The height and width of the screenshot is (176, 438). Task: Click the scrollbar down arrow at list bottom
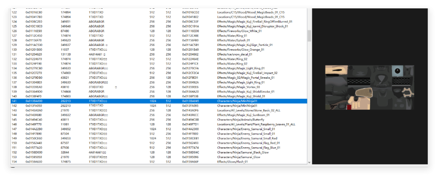(309, 162)
